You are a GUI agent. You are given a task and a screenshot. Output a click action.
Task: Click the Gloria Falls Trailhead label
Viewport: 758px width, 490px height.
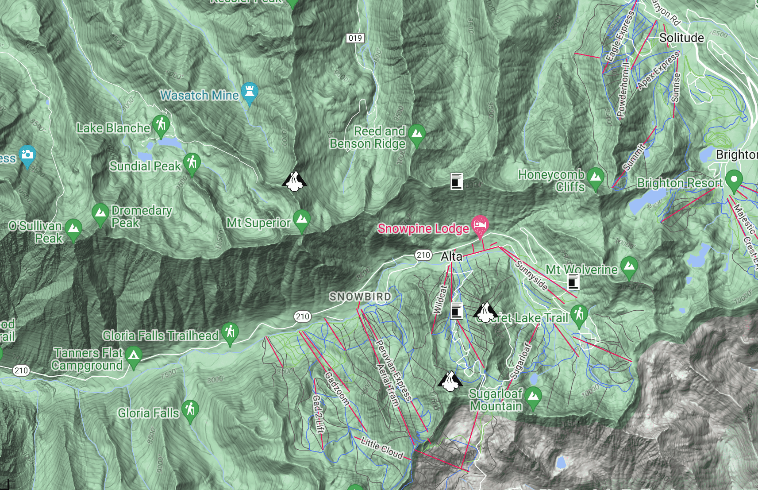click(161, 336)
